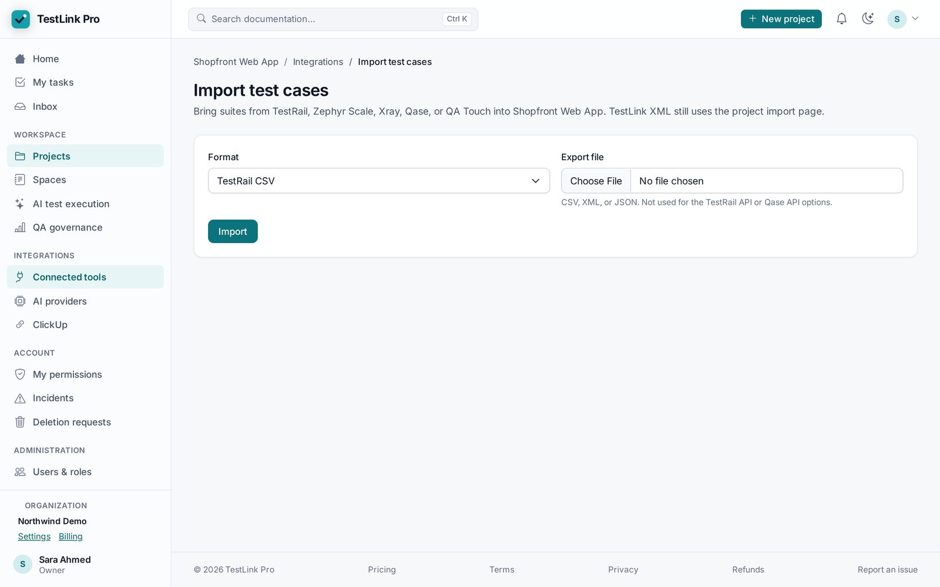Click the S avatar in top bar

pyautogui.click(x=897, y=19)
